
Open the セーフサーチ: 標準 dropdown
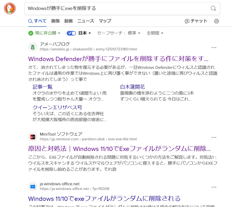[x=119, y=33]
